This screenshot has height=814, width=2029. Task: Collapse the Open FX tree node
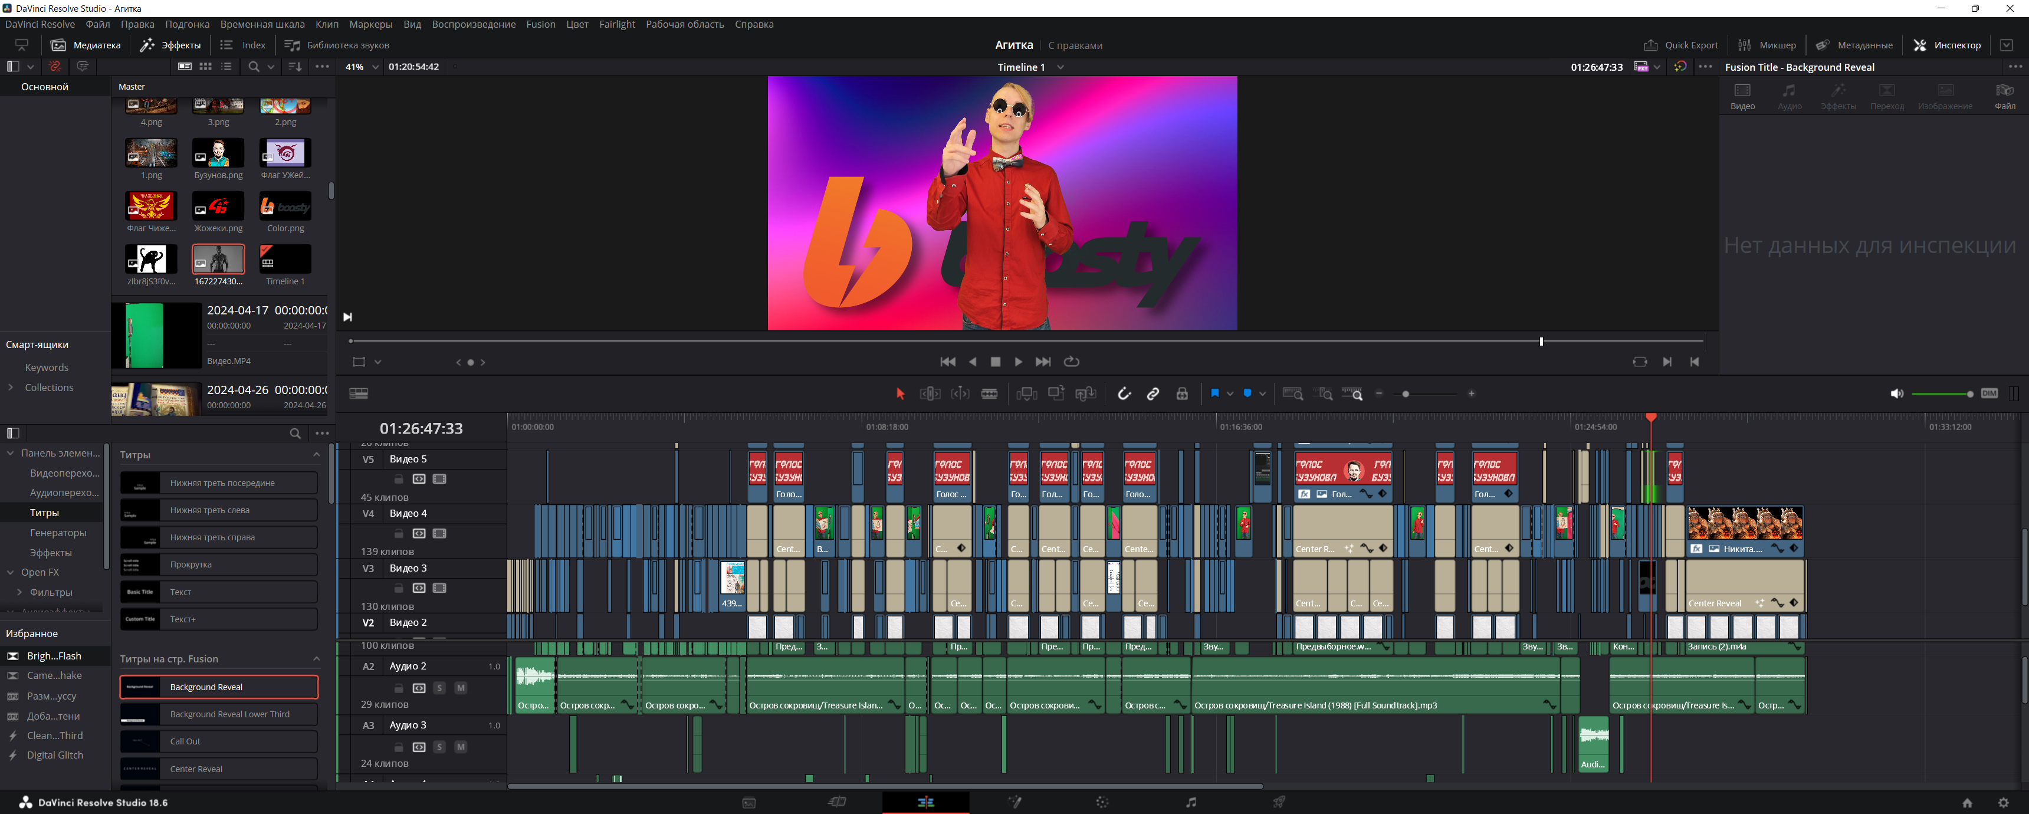tap(11, 572)
